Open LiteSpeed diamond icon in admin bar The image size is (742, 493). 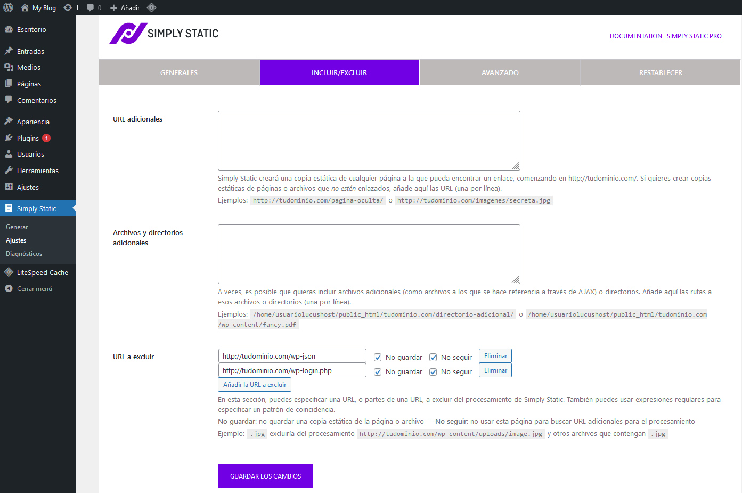point(151,7)
